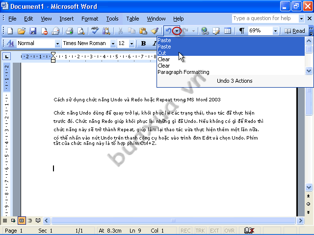Open the Research icon on the toolbar
Screen dimensions: 314x235
pos(106,31)
